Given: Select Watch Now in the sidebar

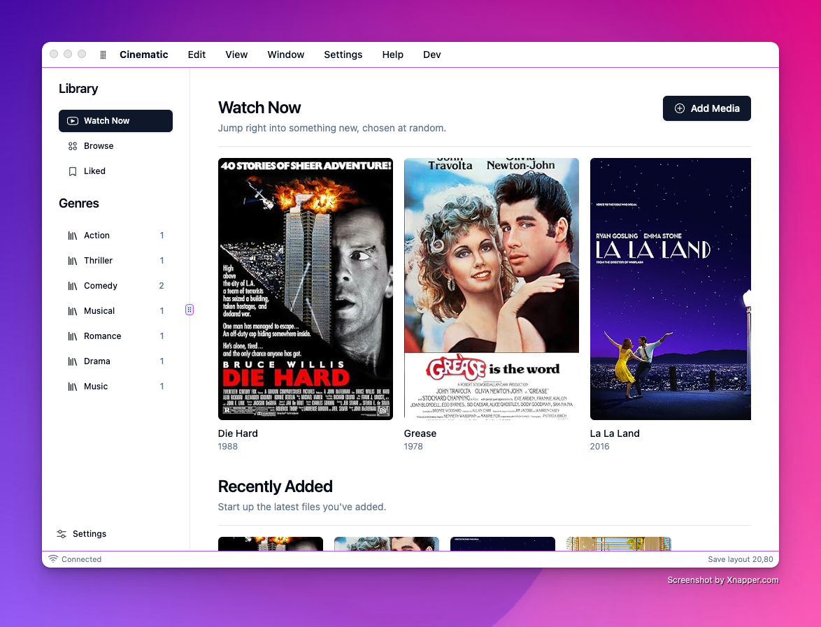Looking at the screenshot, I should click(x=115, y=121).
